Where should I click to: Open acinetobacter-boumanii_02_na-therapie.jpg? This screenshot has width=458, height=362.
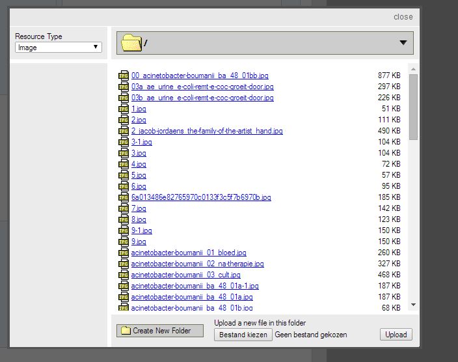pos(198,264)
